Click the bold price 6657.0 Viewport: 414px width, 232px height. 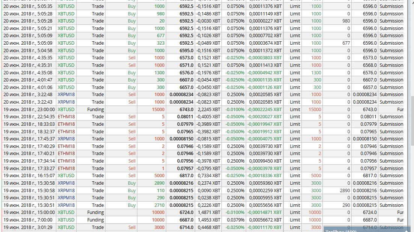coord(187,87)
